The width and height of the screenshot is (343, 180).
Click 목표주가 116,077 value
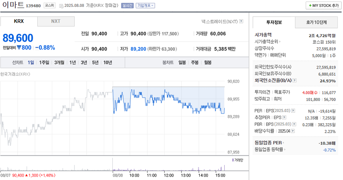[x=328, y=93]
